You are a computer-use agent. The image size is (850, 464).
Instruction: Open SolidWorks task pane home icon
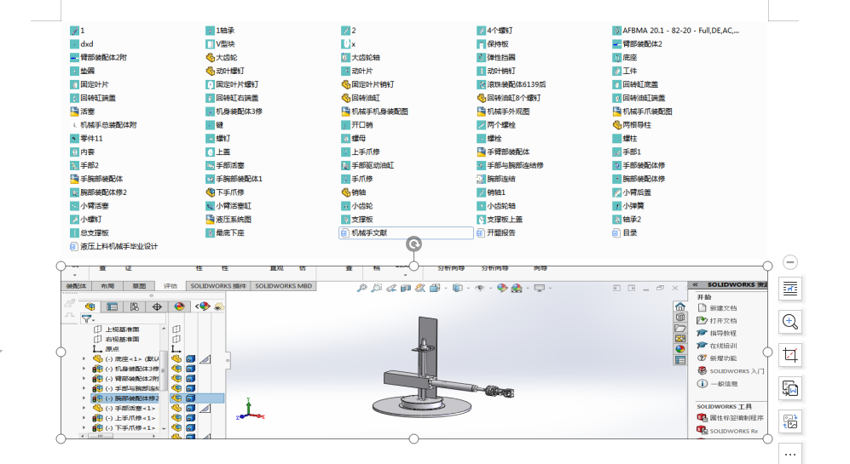click(x=679, y=307)
